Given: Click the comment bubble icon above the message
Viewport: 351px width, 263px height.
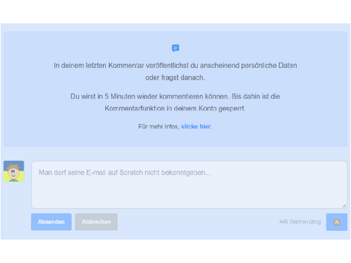Looking at the screenshot, I should pyautogui.click(x=175, y=48).
